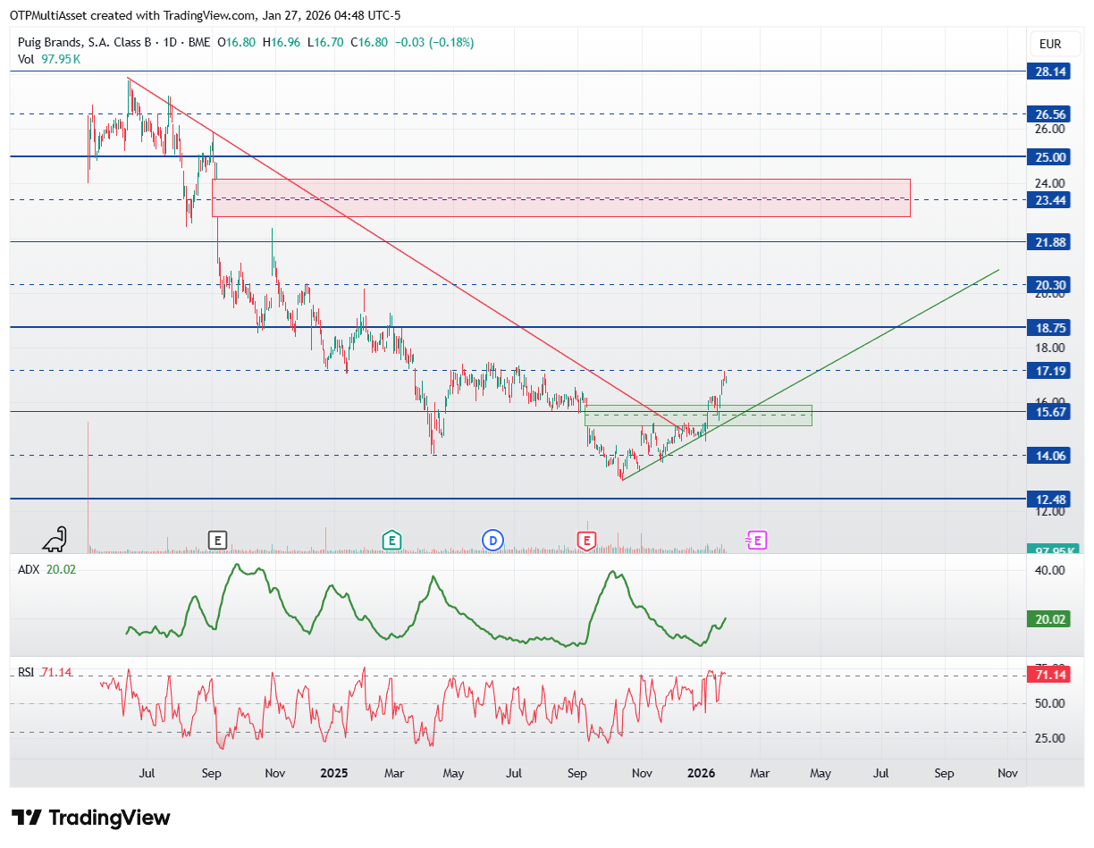Click the upcoming purple earnings E marker
Screen dimensions: 1094x848
[x=757, y=540]
